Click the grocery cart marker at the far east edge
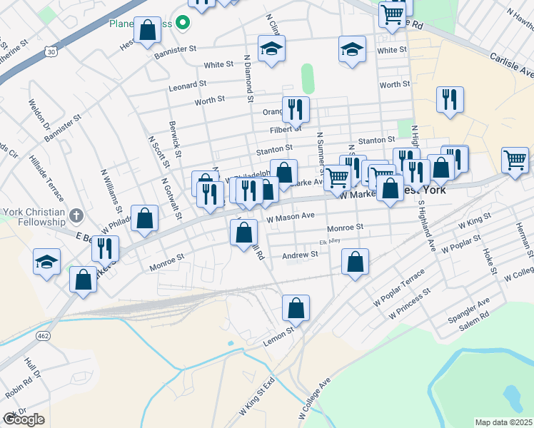Screen dimensions: 534x428 point(515,161)
